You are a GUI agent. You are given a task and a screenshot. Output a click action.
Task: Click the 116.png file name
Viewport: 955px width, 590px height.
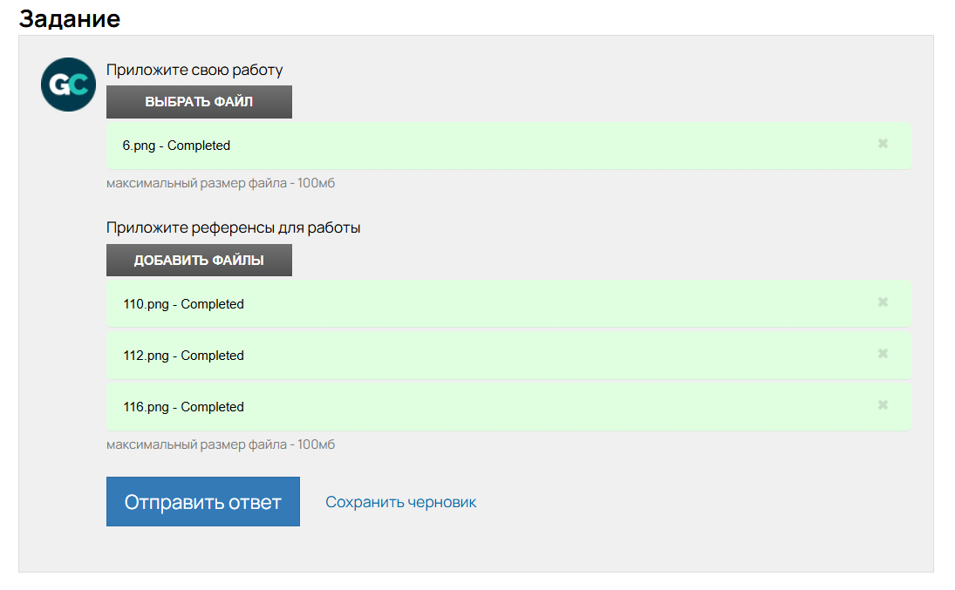click(x=146, y=407)
